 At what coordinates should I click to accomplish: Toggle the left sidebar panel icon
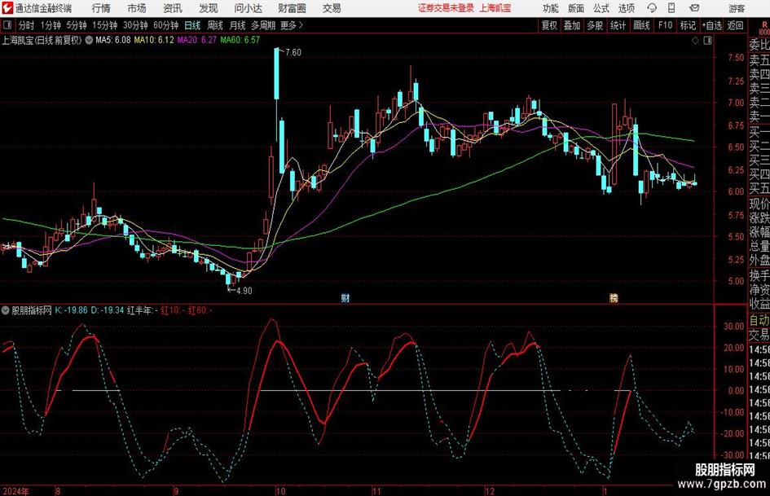tap(7, 25)
